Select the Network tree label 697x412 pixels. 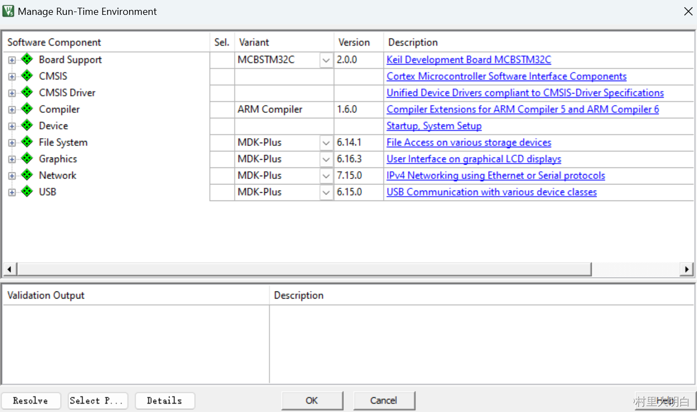click(x=57, y=175)
